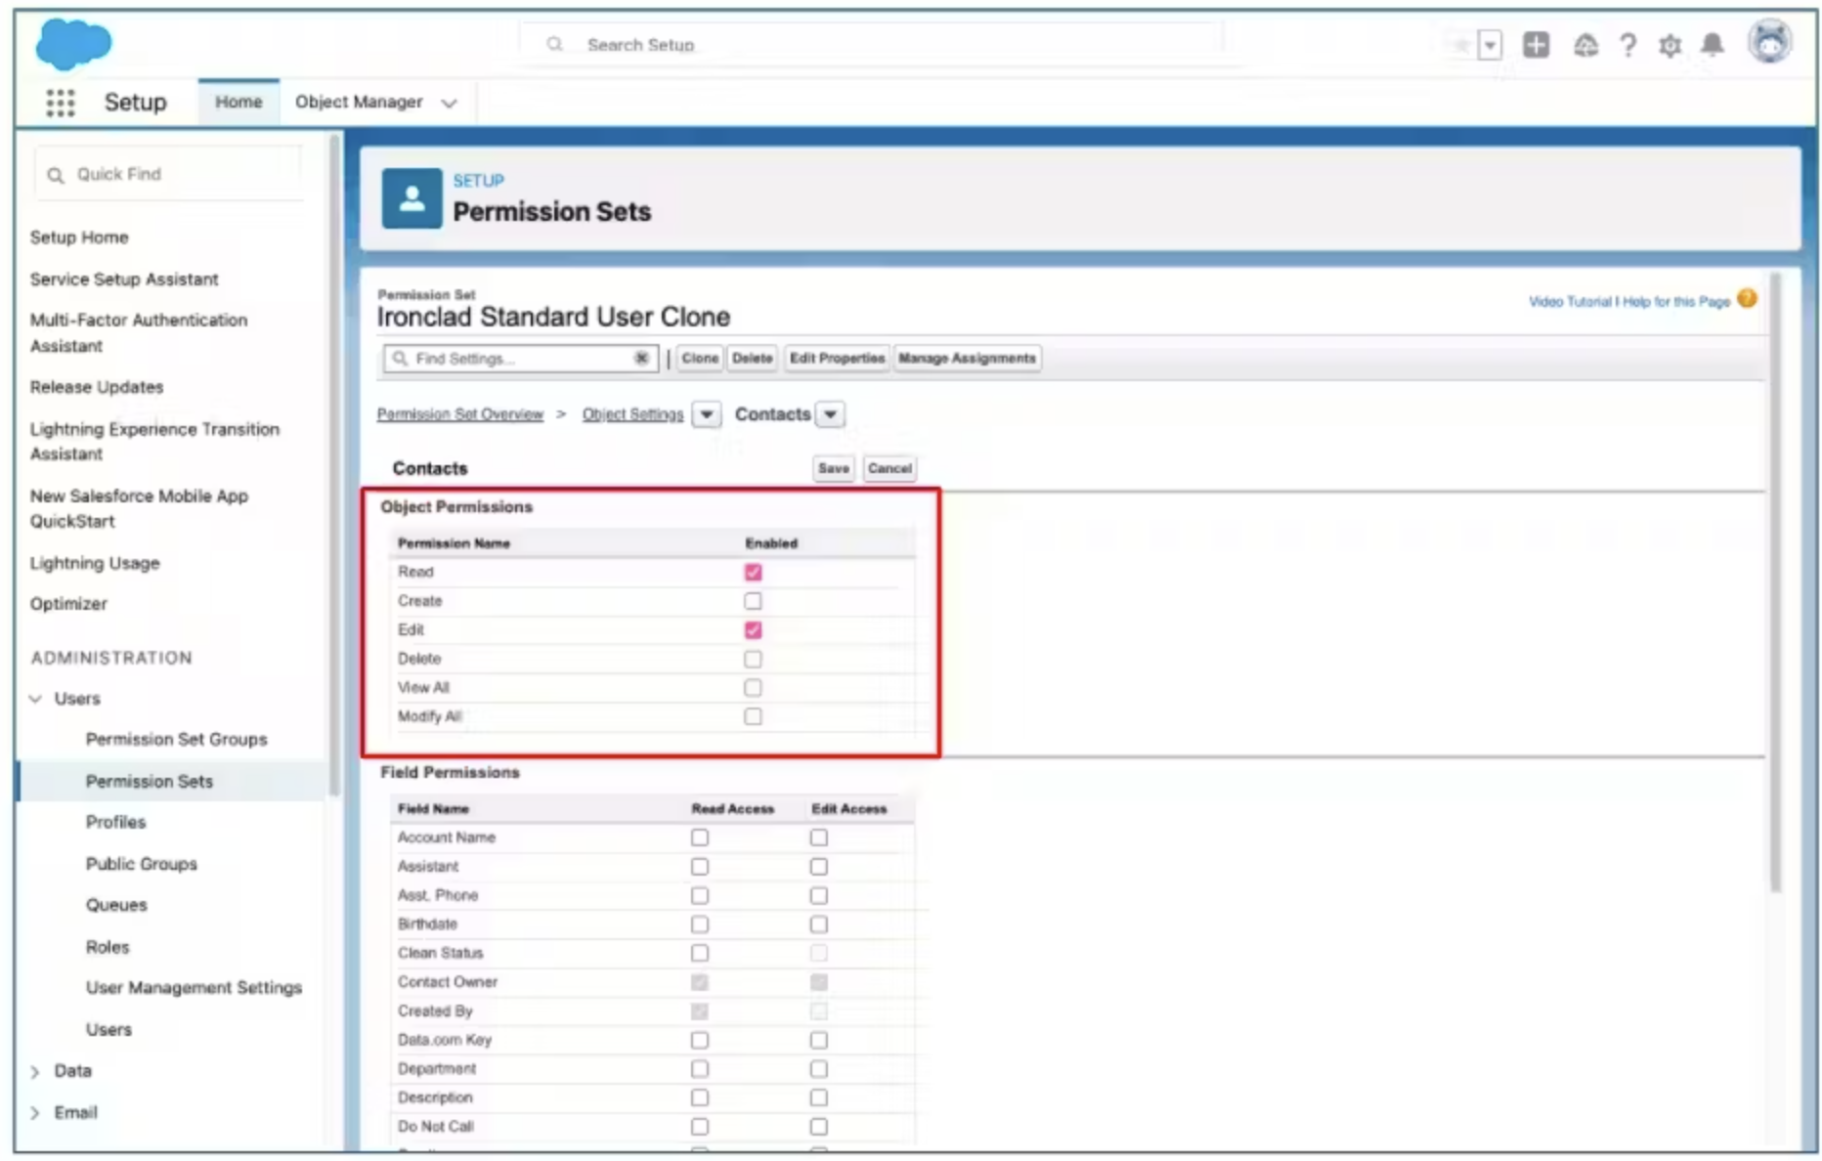Select Profiles in sidebar
1822x1161 pixels.
[x=115, y=823]
